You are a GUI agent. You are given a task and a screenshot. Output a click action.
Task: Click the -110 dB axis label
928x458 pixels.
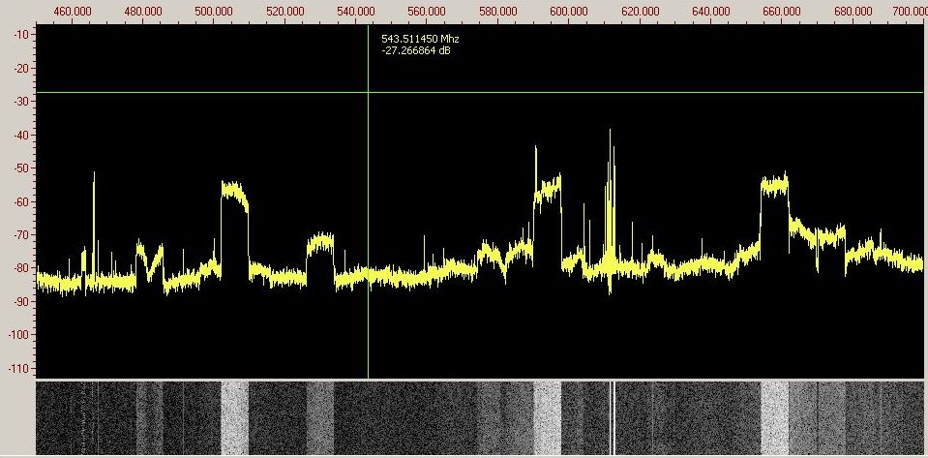18,369
